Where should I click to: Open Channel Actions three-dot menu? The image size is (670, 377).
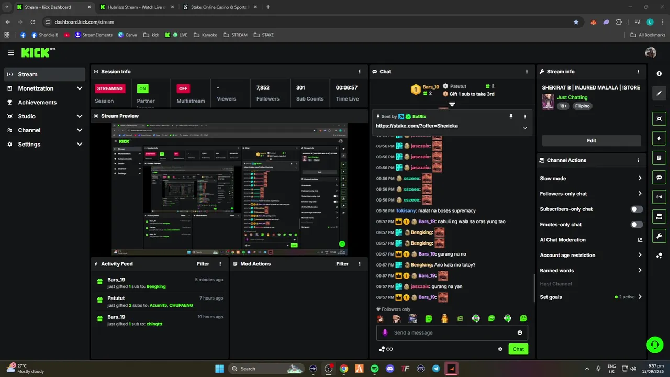[638, 160]
